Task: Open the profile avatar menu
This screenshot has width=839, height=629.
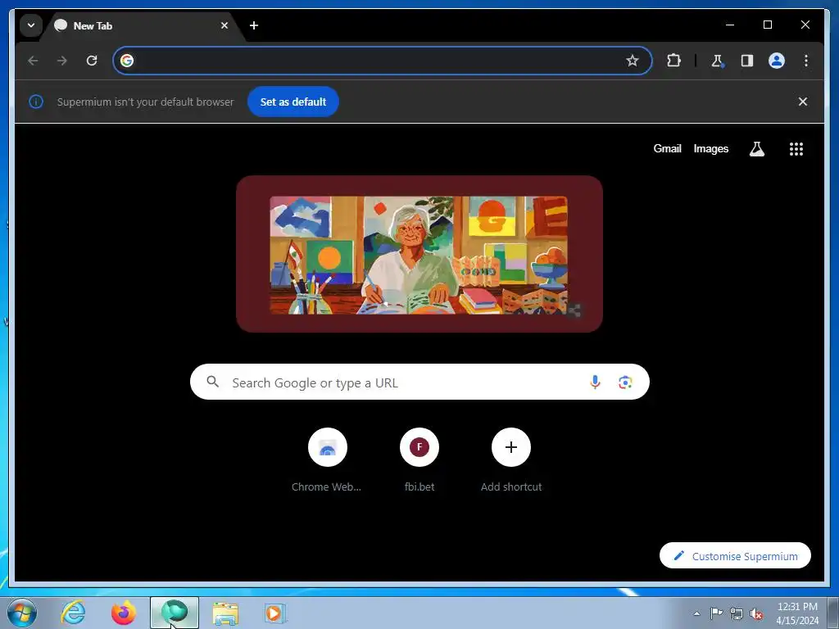Action: (x=777, y=61)
